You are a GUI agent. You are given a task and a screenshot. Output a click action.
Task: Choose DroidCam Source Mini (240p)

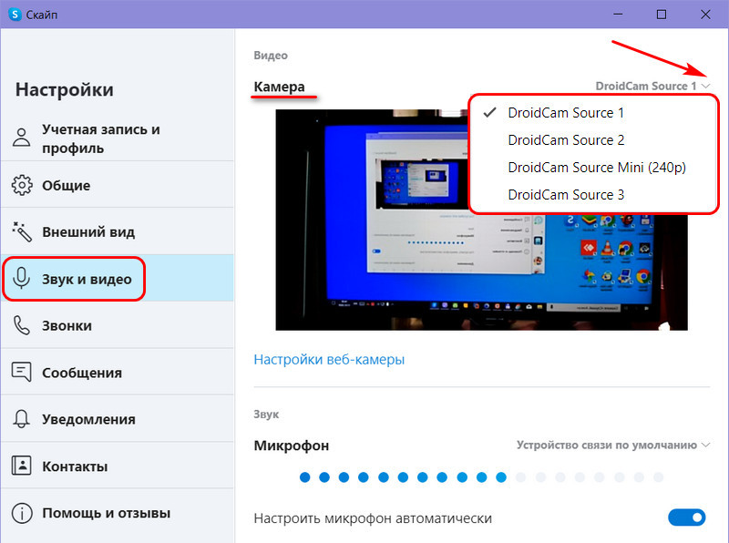[593, 168]
